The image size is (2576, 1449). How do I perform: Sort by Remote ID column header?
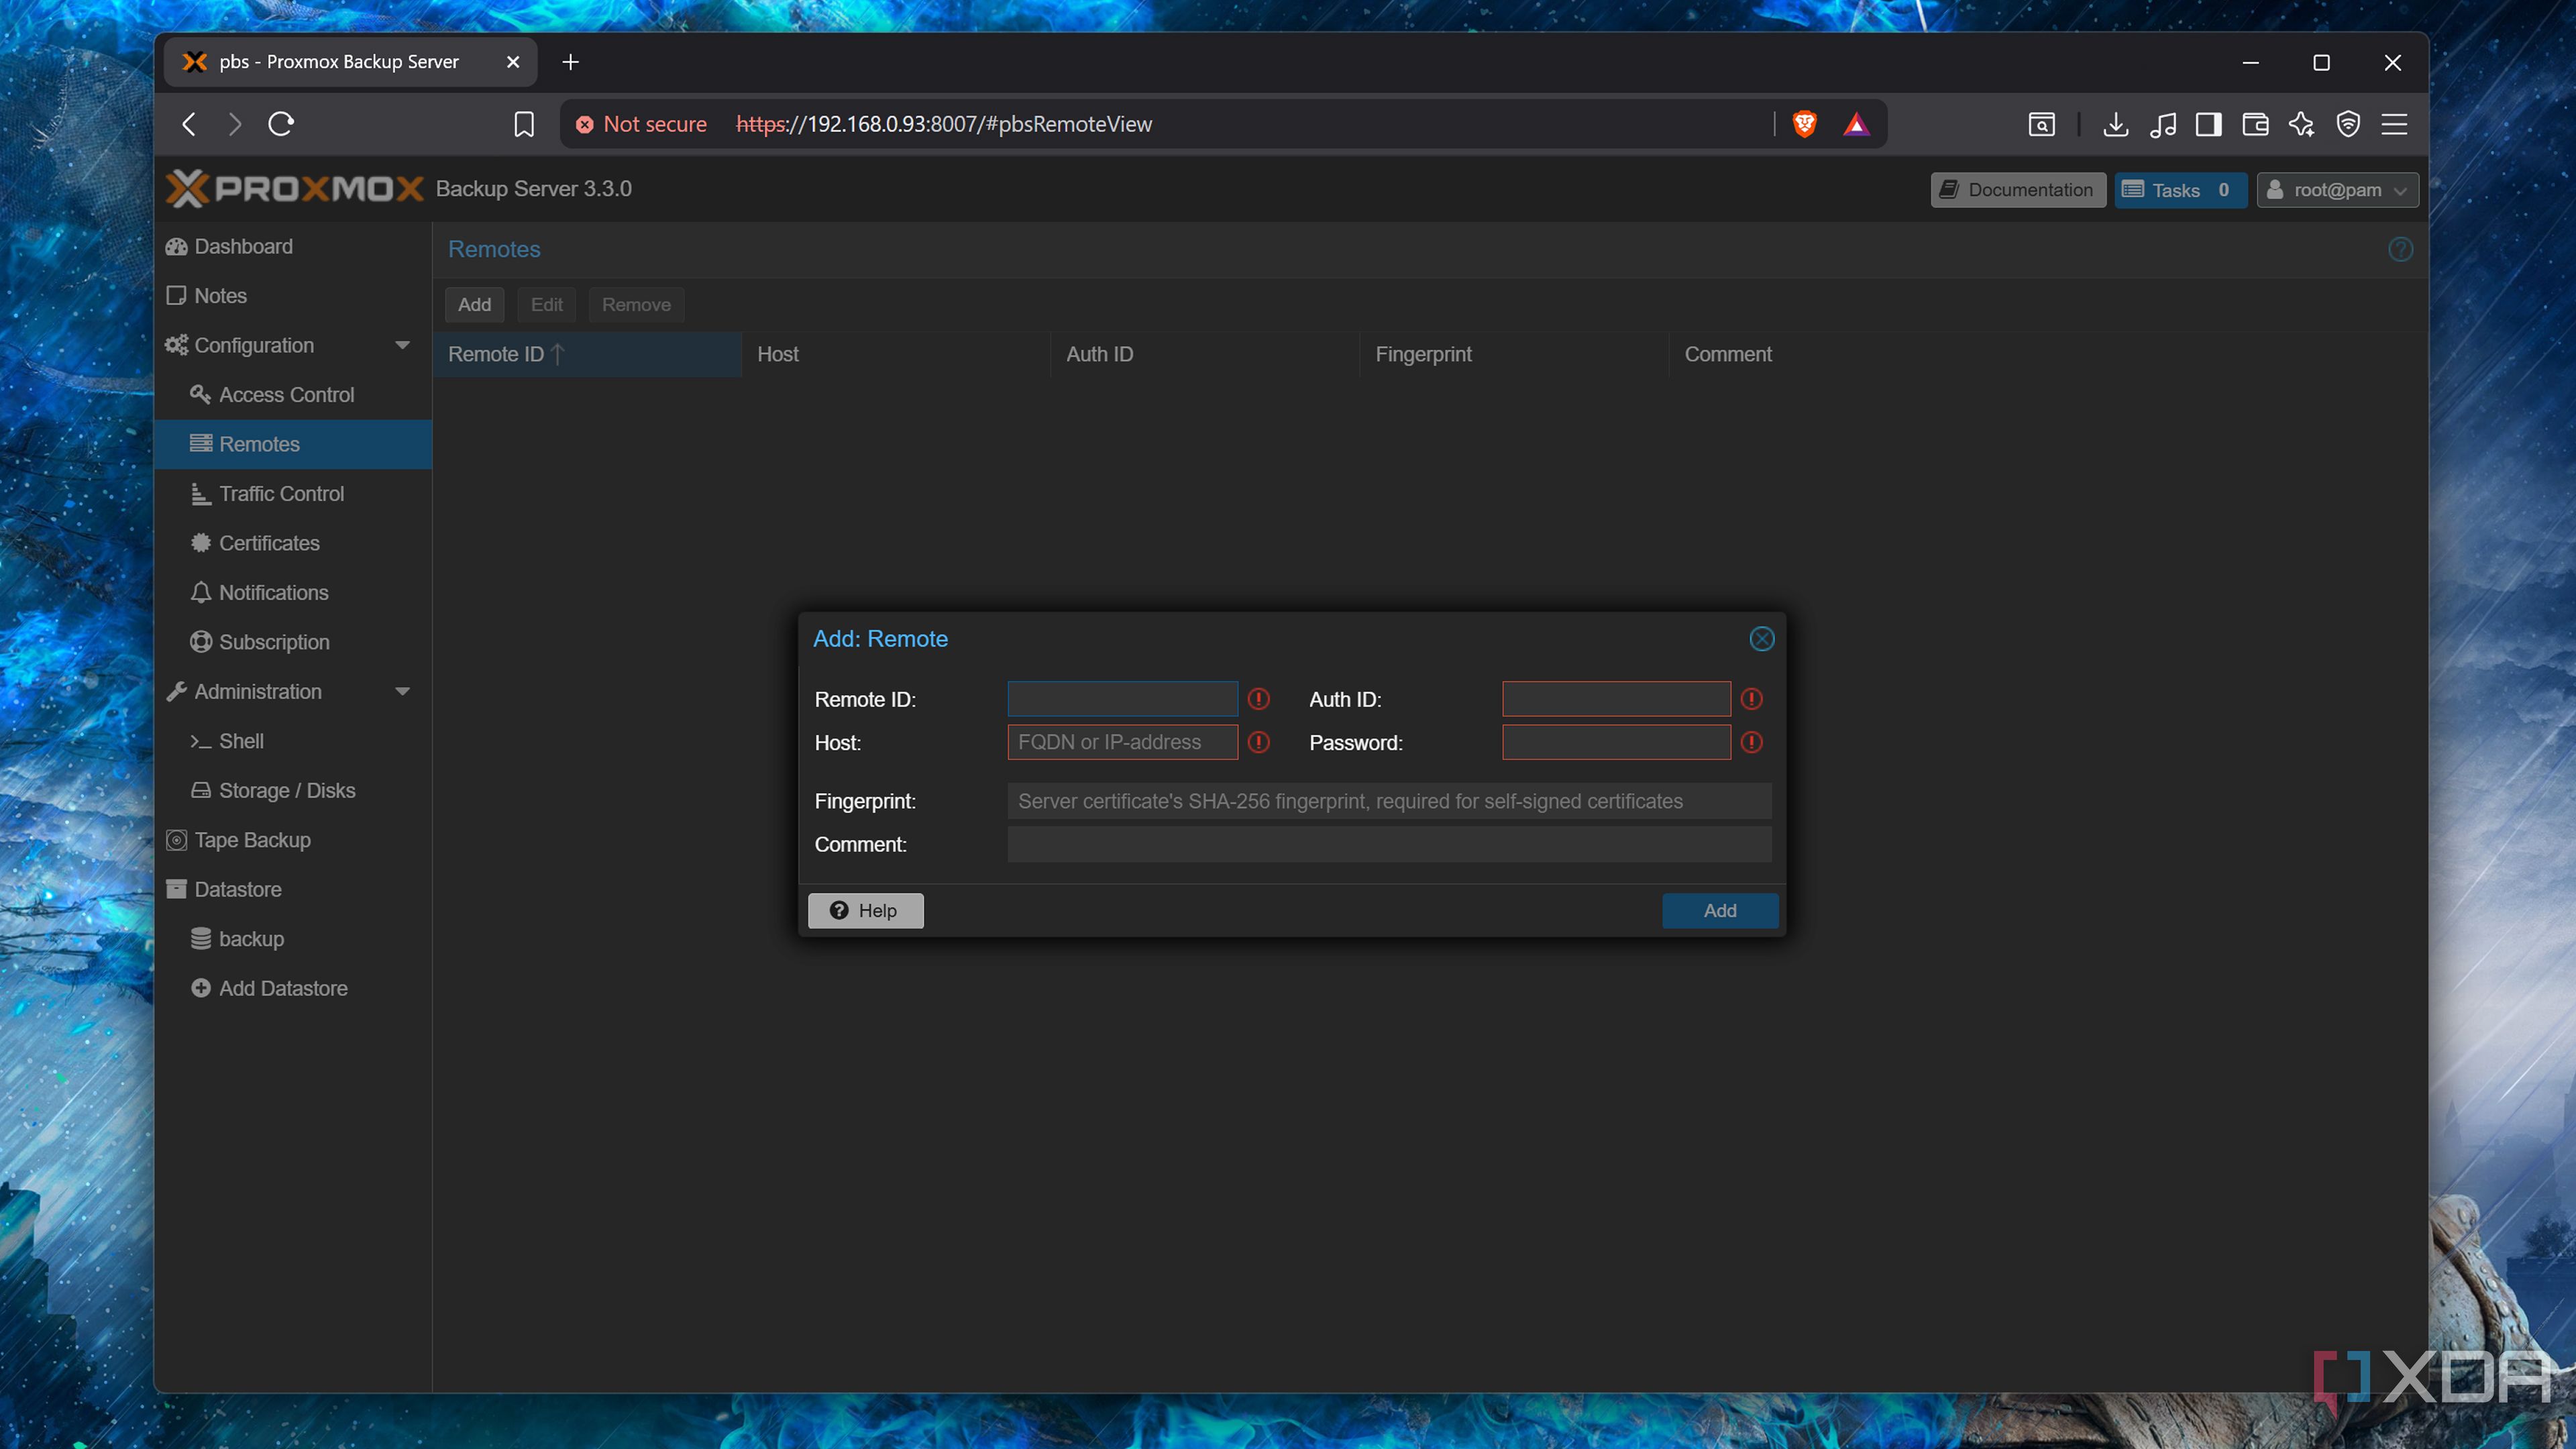coord(586,354)
